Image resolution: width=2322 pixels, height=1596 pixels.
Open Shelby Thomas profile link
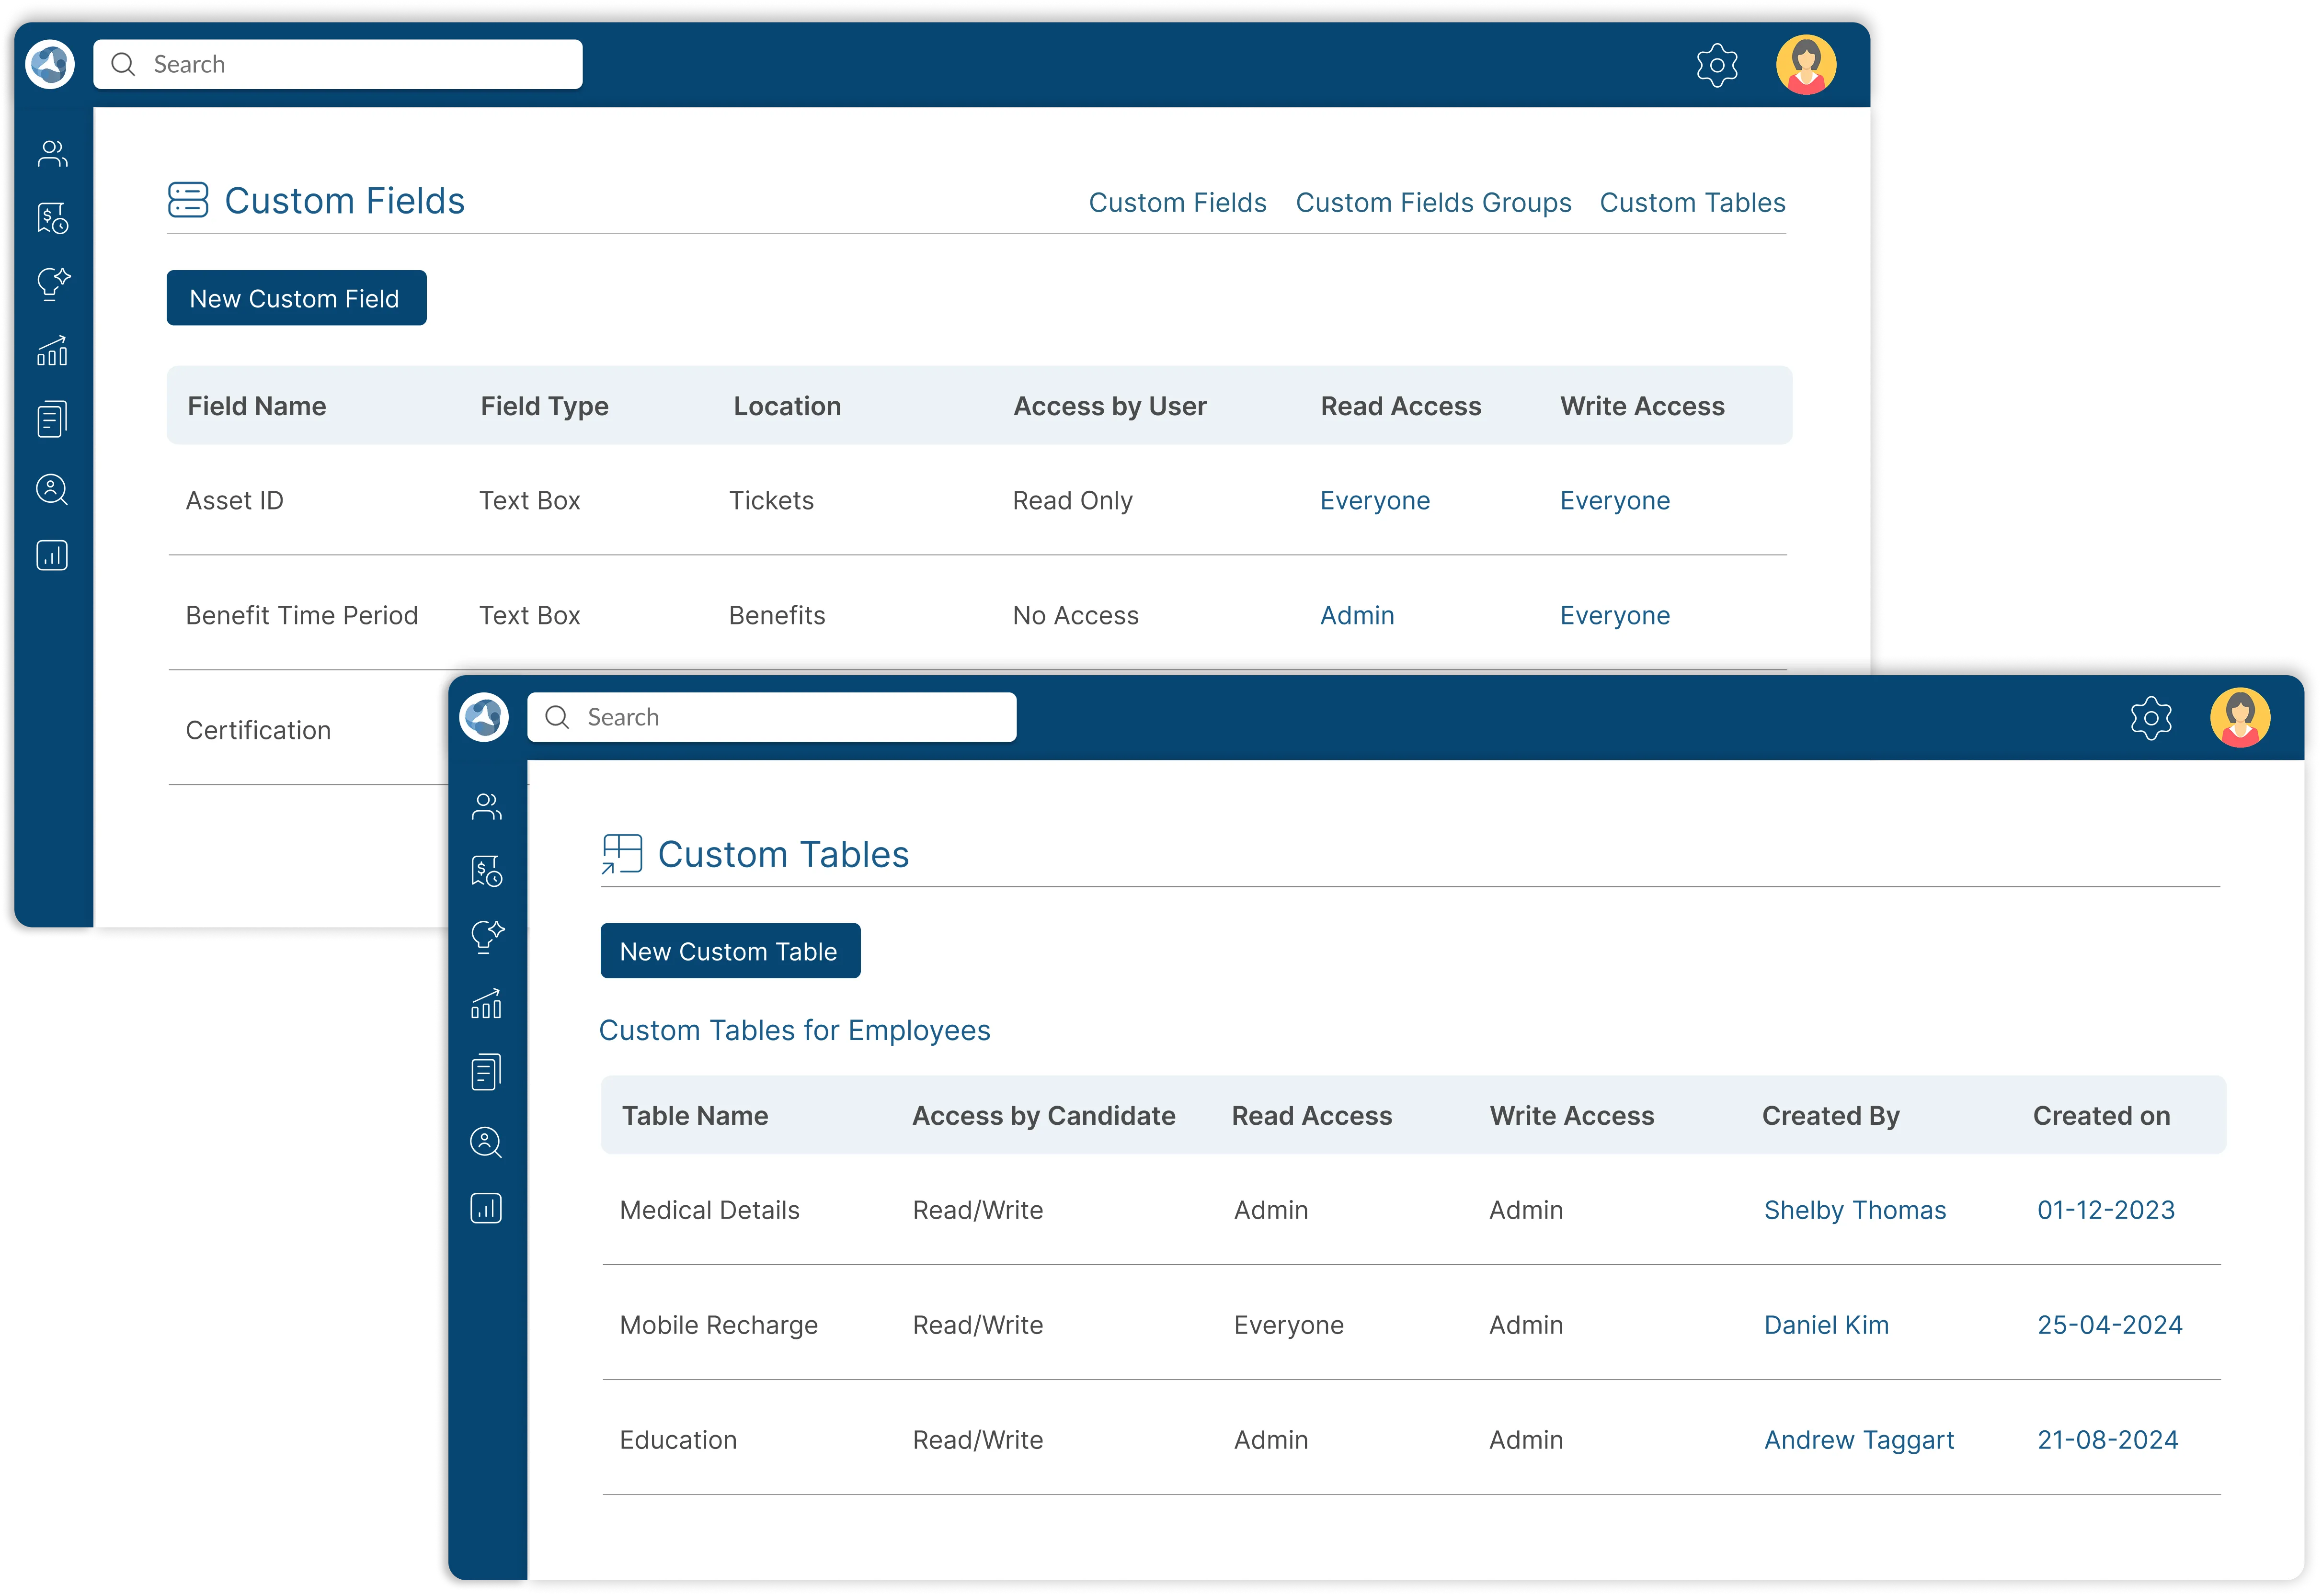point(1855,1209)
